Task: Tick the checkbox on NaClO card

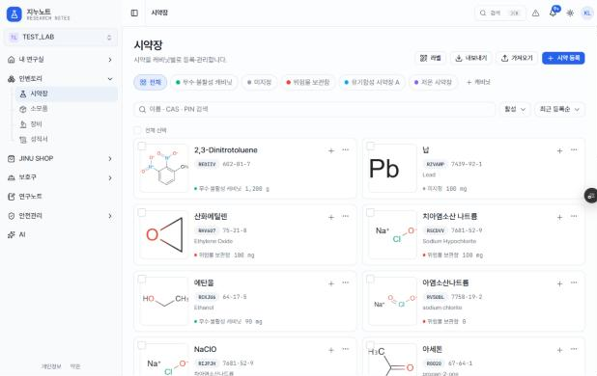Action: point(142,345)
